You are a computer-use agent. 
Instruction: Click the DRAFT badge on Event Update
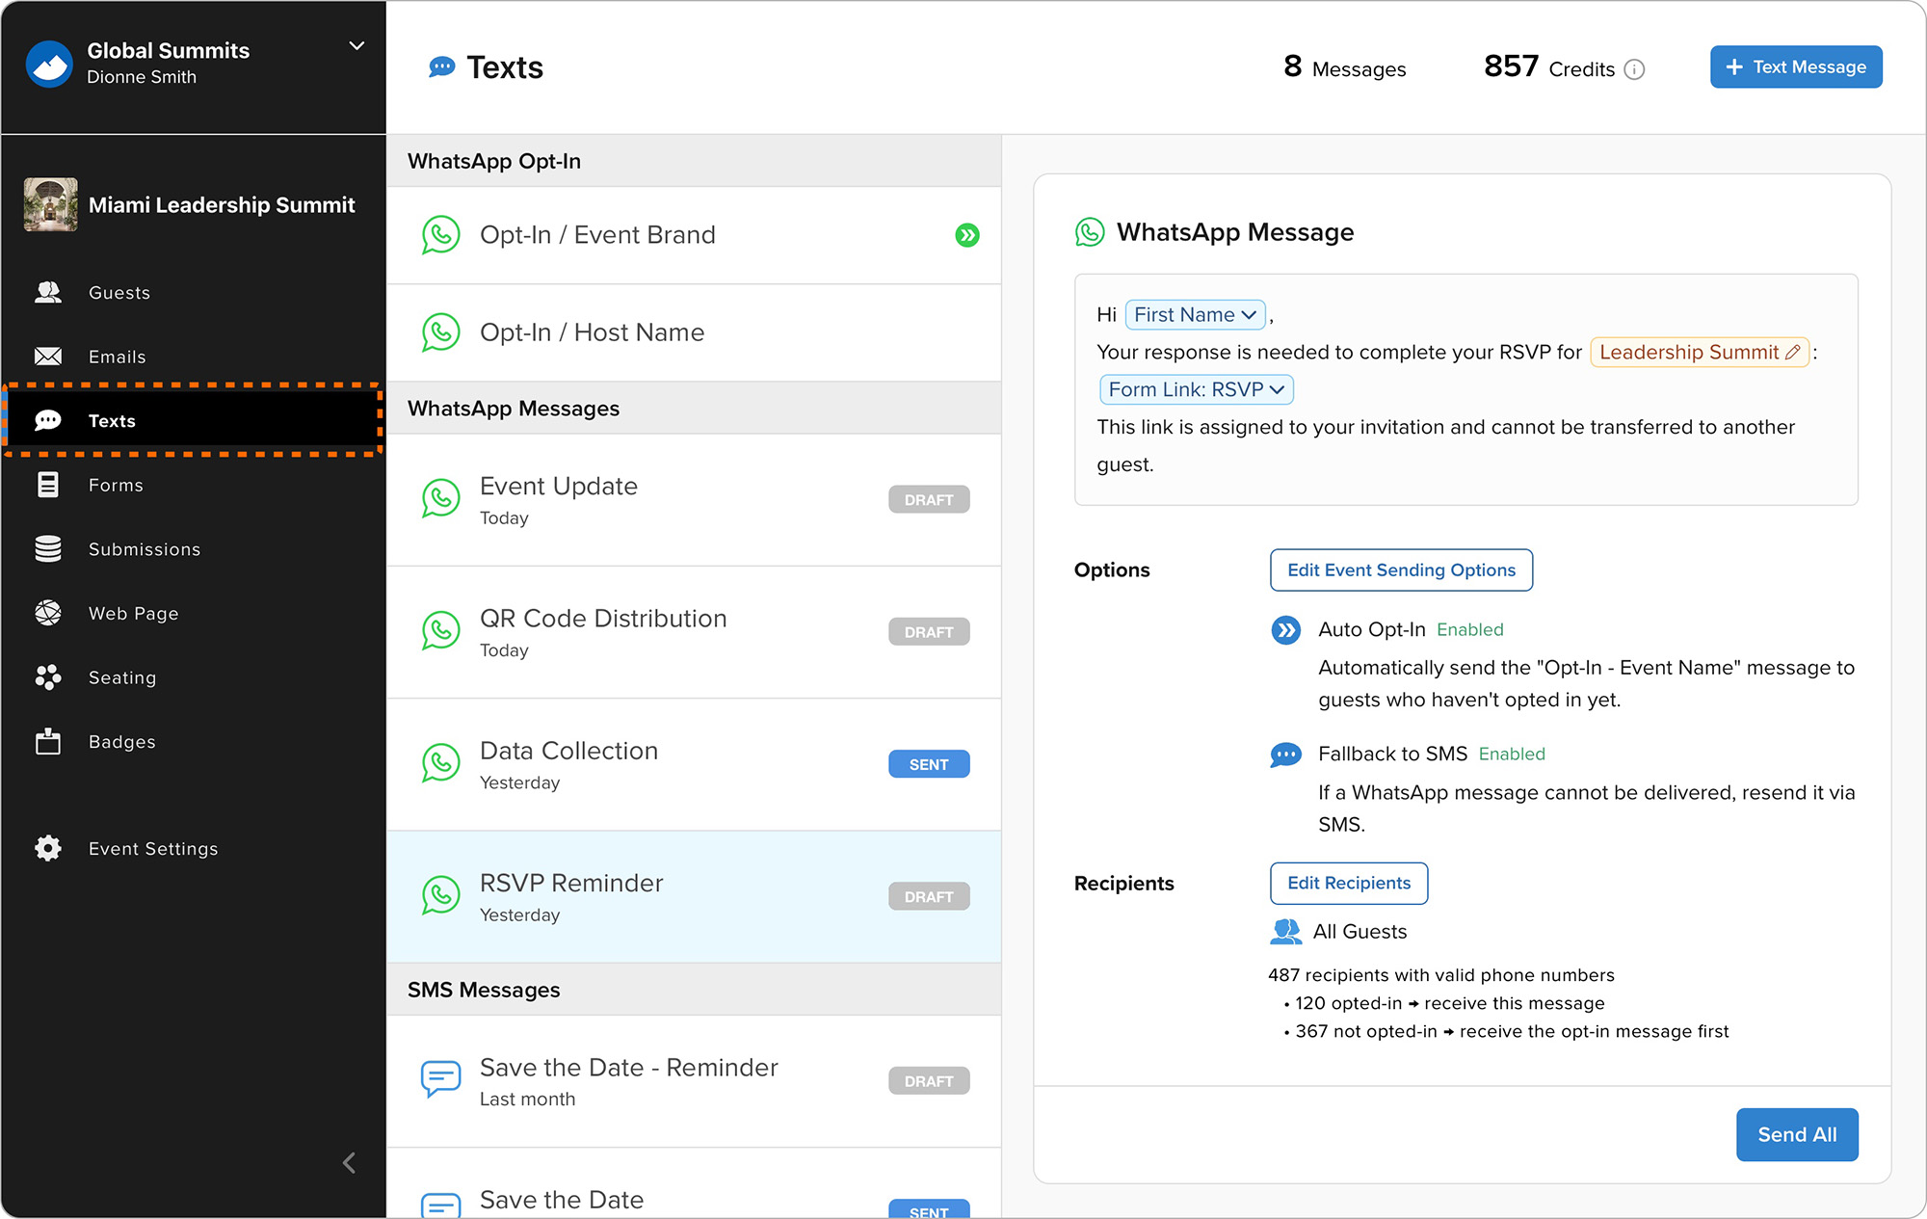pyautogui.click(x=929, y=499)
